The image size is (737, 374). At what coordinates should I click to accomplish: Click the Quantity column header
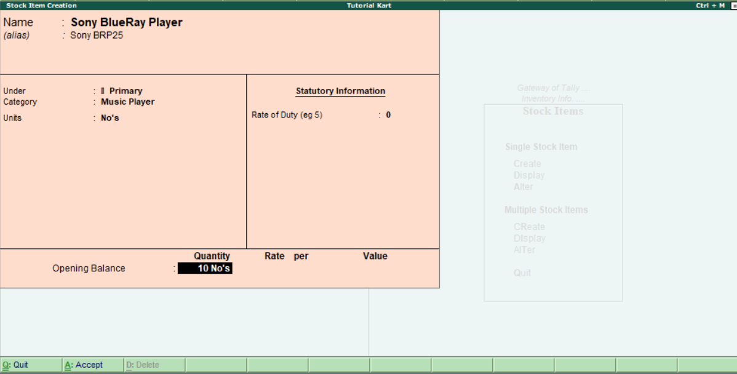point(212,256)
